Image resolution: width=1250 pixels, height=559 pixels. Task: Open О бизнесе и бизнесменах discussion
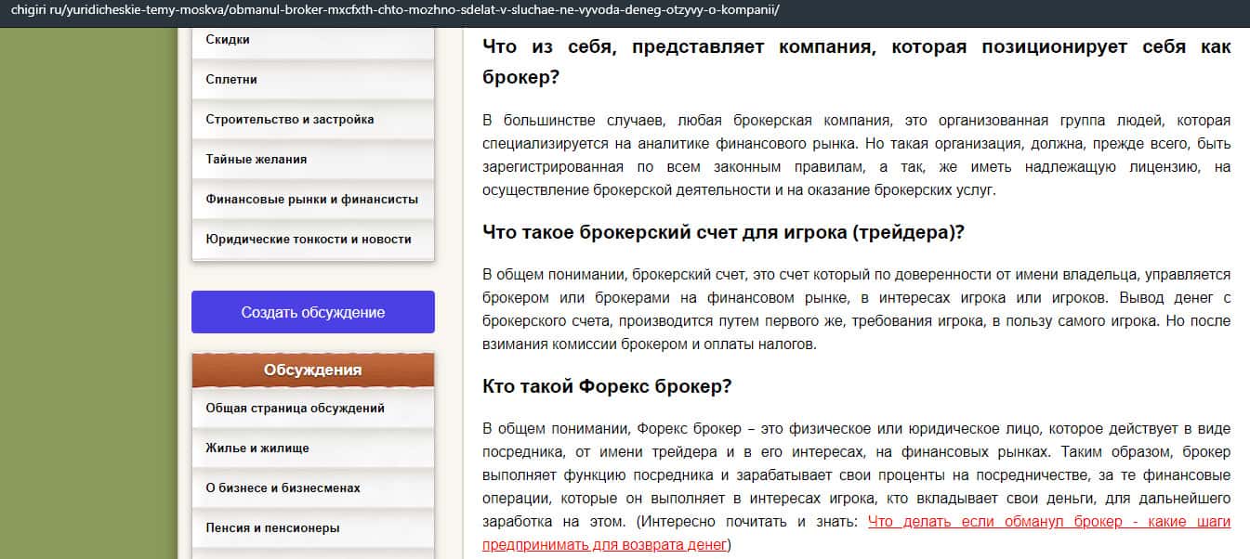[283, 488]
